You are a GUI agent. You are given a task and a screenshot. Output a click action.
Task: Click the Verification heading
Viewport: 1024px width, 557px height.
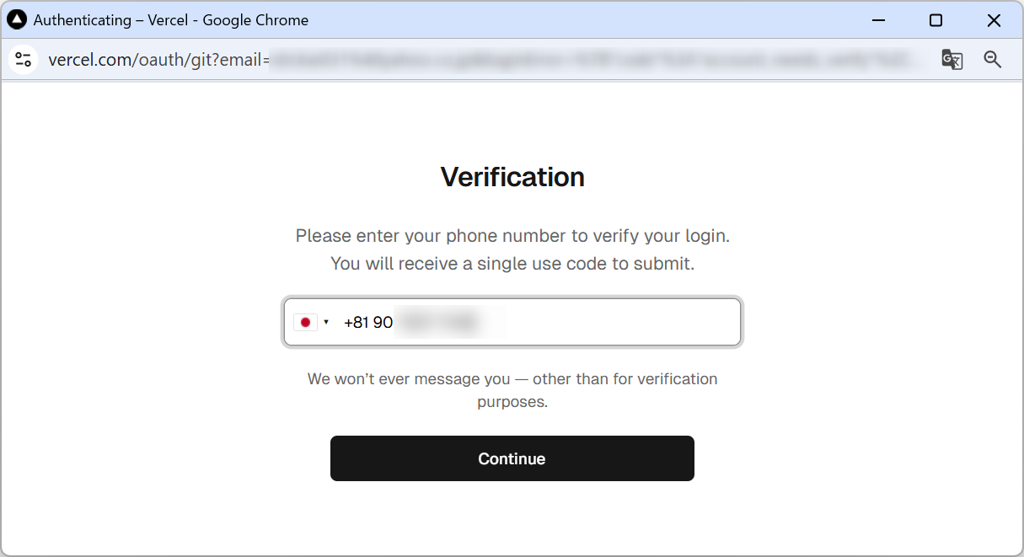tap(512, 177)
